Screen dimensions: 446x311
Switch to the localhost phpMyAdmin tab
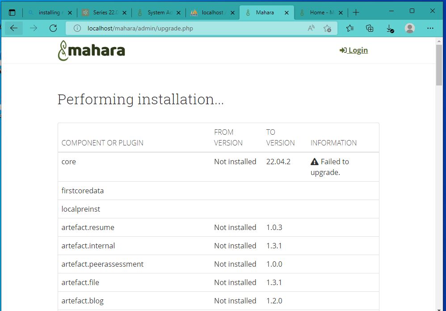(212, 13)
